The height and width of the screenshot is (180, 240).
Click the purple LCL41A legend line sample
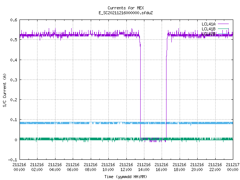223,24
